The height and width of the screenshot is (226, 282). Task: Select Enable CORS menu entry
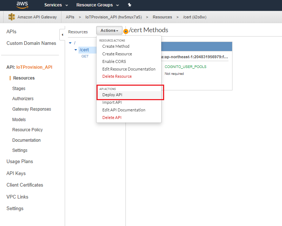pyautogui.click(x=114, y=61)
